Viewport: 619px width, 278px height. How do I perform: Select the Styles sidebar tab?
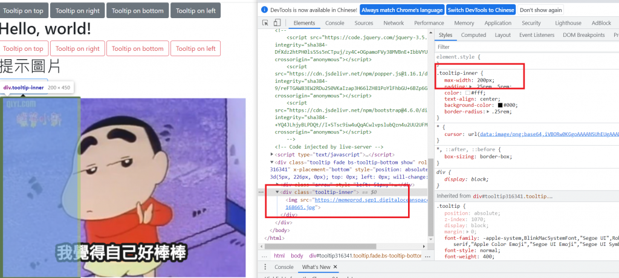tap(446, 35)
